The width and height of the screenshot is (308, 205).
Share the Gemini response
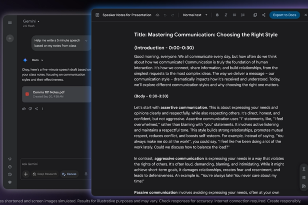(x=36, y=109)
